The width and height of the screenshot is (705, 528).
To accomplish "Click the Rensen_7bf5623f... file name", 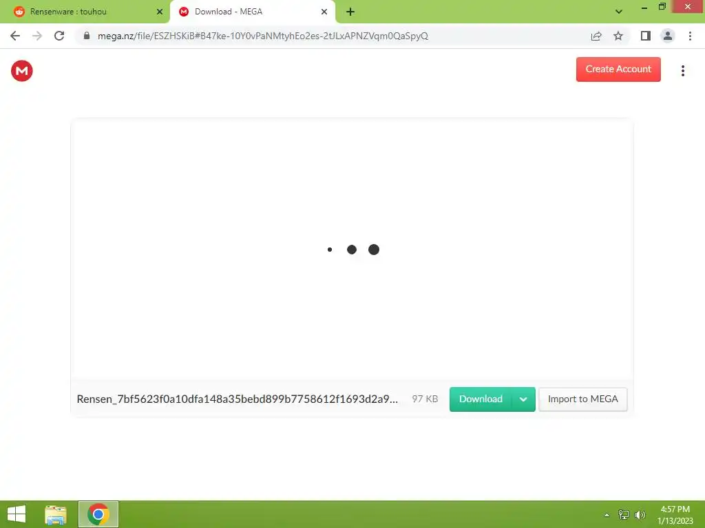I will [x=238, y=399].
